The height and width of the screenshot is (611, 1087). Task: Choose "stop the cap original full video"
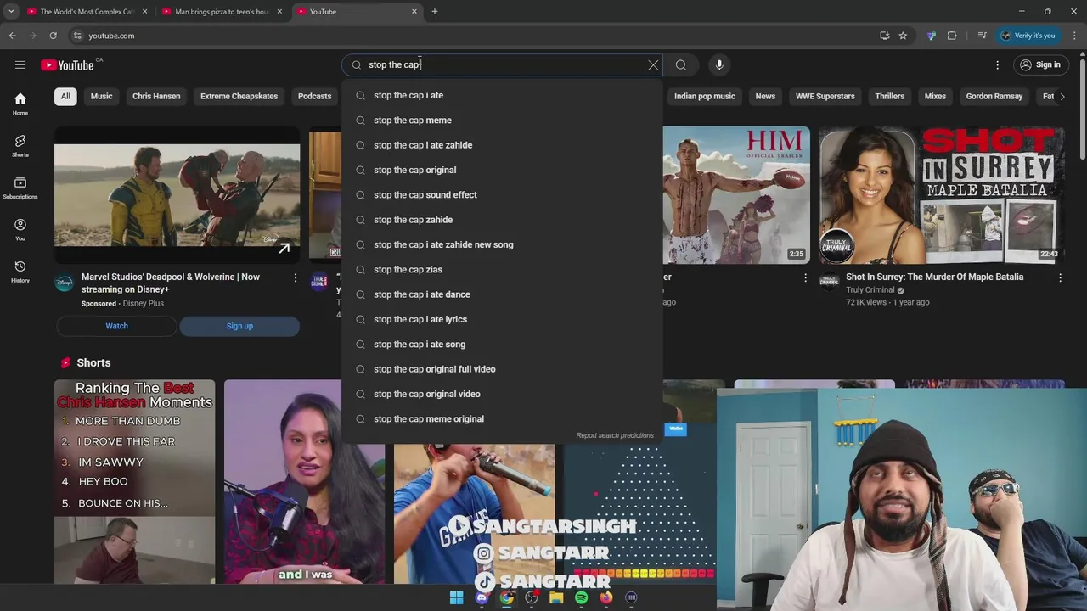(x=502, y=369)
